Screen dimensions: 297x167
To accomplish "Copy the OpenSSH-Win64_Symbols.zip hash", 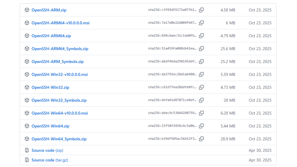I will (x=201, y=139).
